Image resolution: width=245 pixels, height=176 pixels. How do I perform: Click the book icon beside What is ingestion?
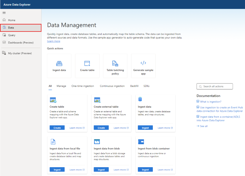click(x=198, y=101)
